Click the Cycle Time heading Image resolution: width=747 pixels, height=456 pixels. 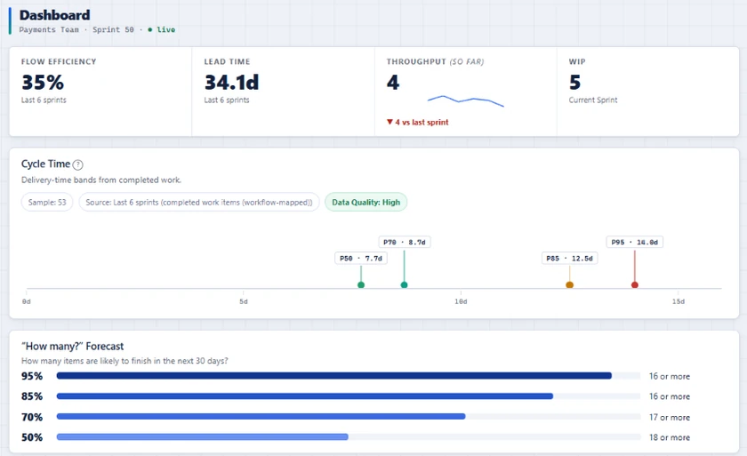[45, 164]
